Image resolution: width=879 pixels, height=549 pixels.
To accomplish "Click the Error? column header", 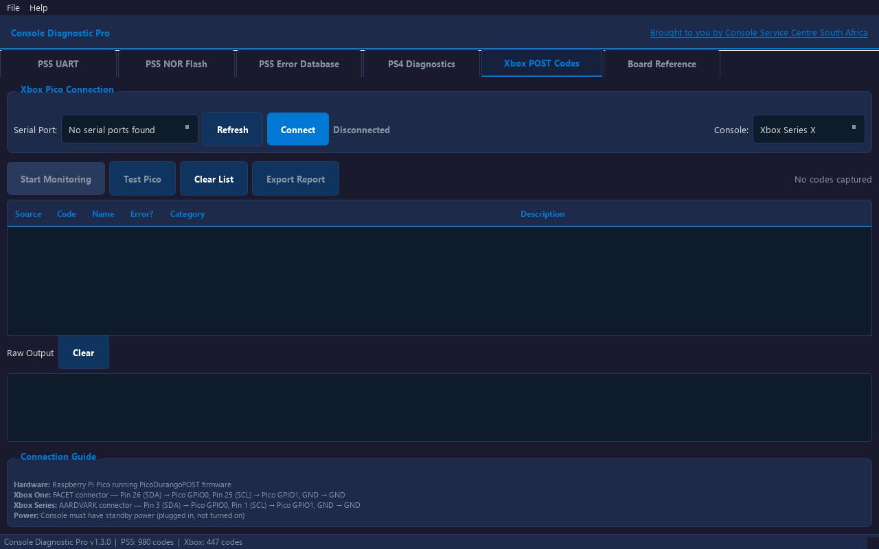I will 142,214.
